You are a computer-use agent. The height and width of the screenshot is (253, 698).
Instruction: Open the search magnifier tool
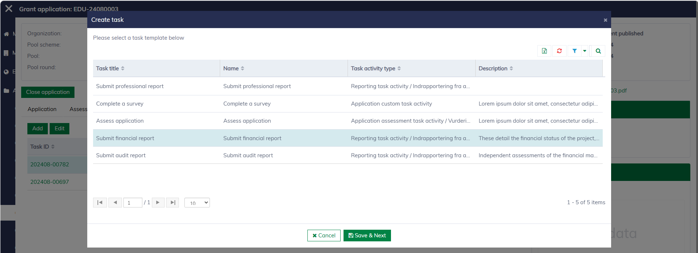point(598,51)
